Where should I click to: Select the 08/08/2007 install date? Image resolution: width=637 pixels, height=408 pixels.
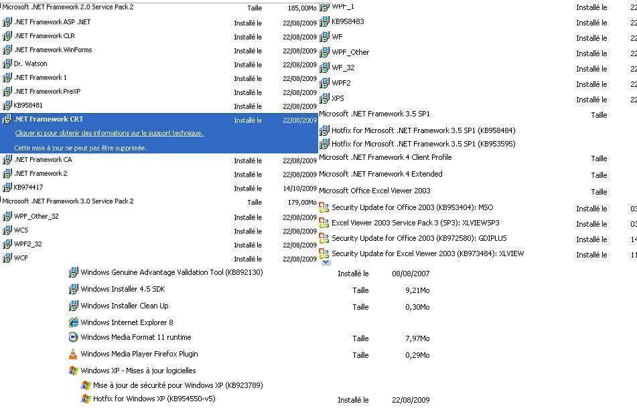pyautogui.click(x=411, y=274)
